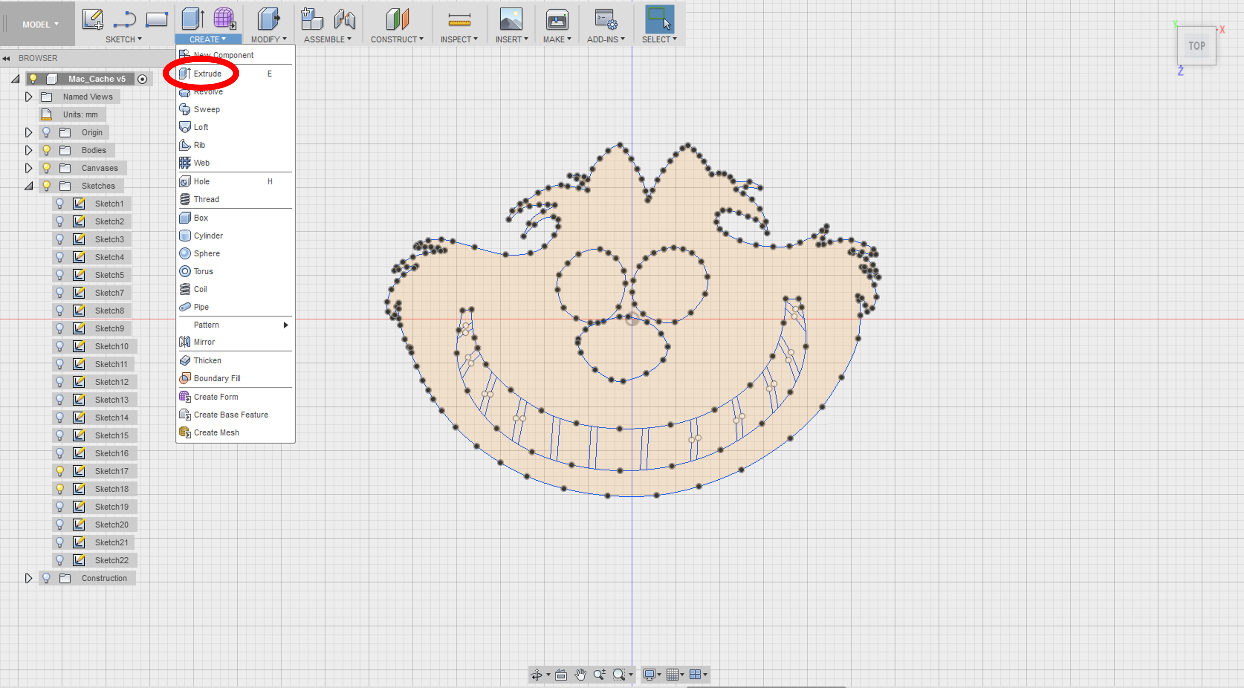Click the Orbit navigation icon
1244x688 pixels.
pos(536,675)
